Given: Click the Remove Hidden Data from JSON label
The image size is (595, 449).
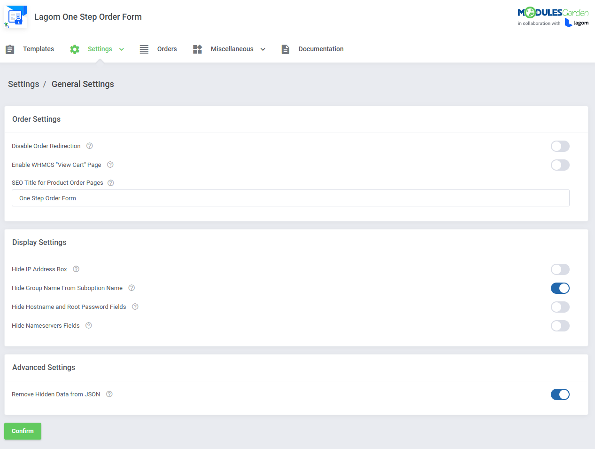Looking at the screenshot, I should tap(56, 394).
